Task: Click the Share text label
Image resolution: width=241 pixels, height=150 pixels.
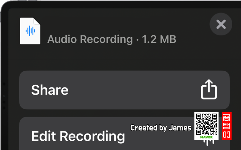Action: pyautogui.click(x=50, y=90)
